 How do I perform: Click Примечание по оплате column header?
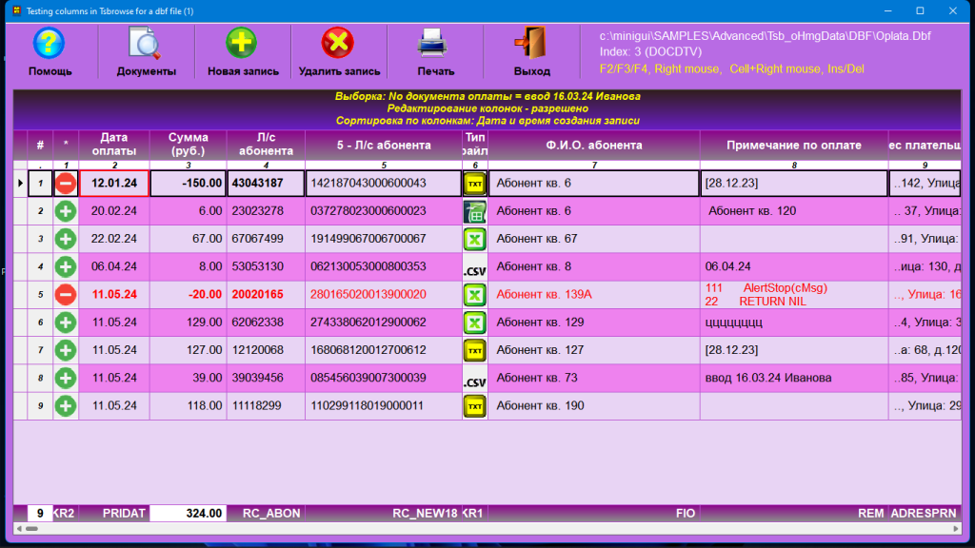pyautogui.click(x=794, y=145)
